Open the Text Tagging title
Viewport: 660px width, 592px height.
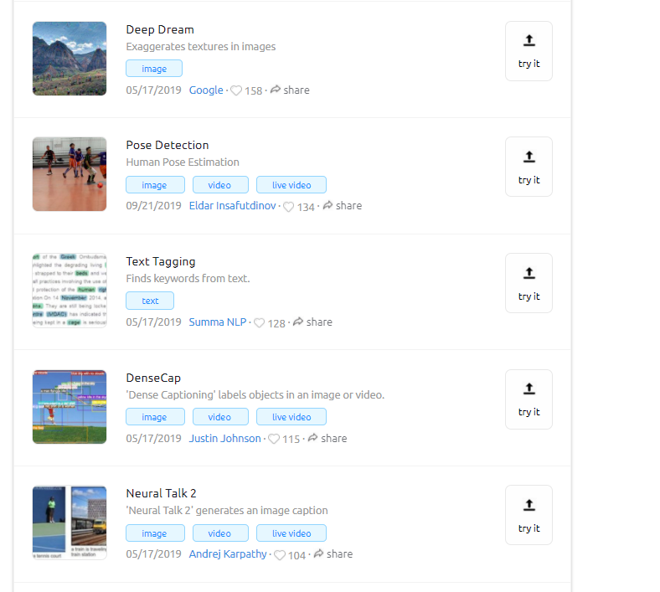click(161, 262)
